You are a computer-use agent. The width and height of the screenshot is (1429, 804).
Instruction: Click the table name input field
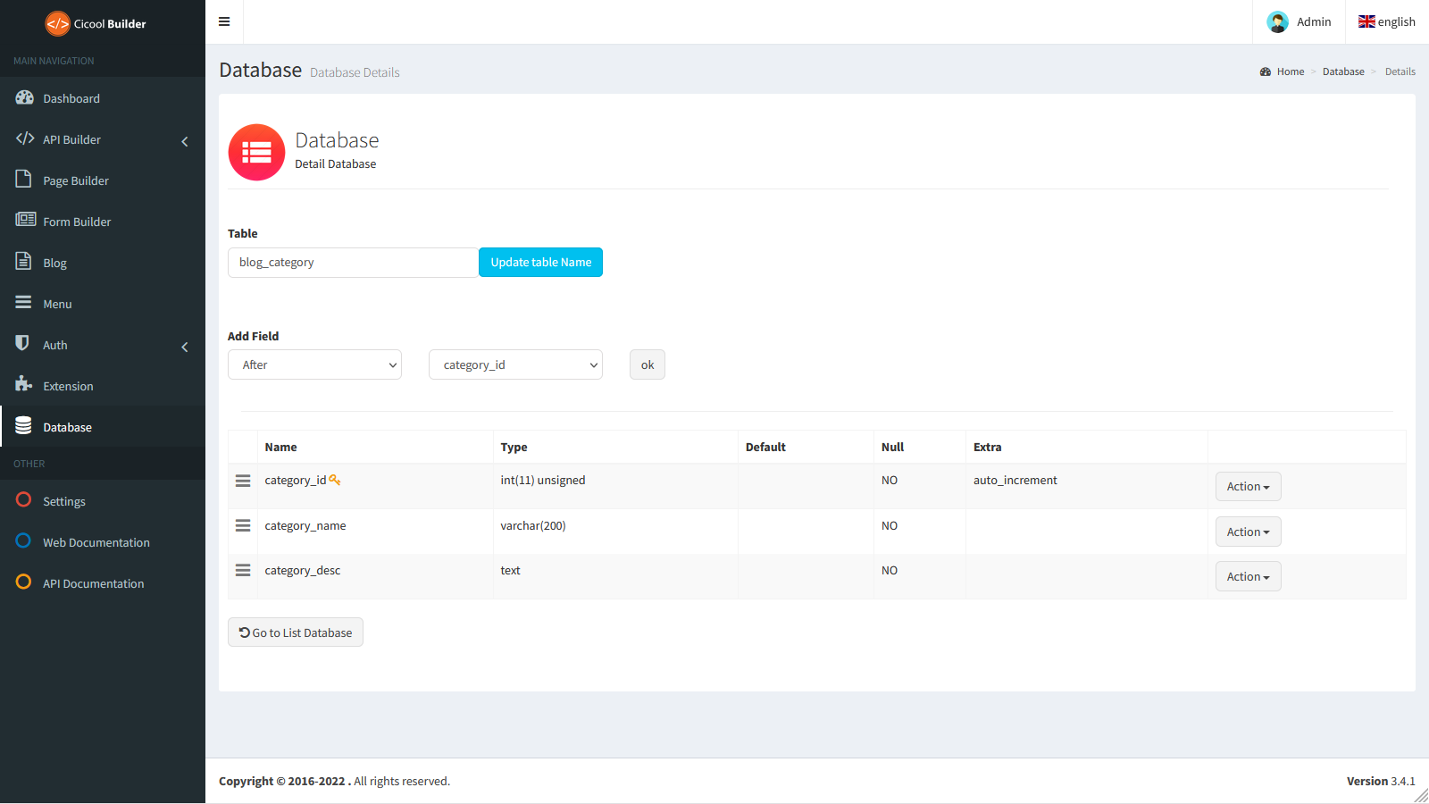pos(353,262)
